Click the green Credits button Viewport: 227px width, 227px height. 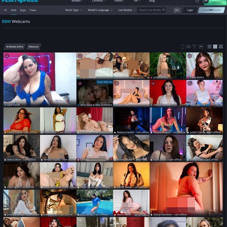tap(215, 2)
